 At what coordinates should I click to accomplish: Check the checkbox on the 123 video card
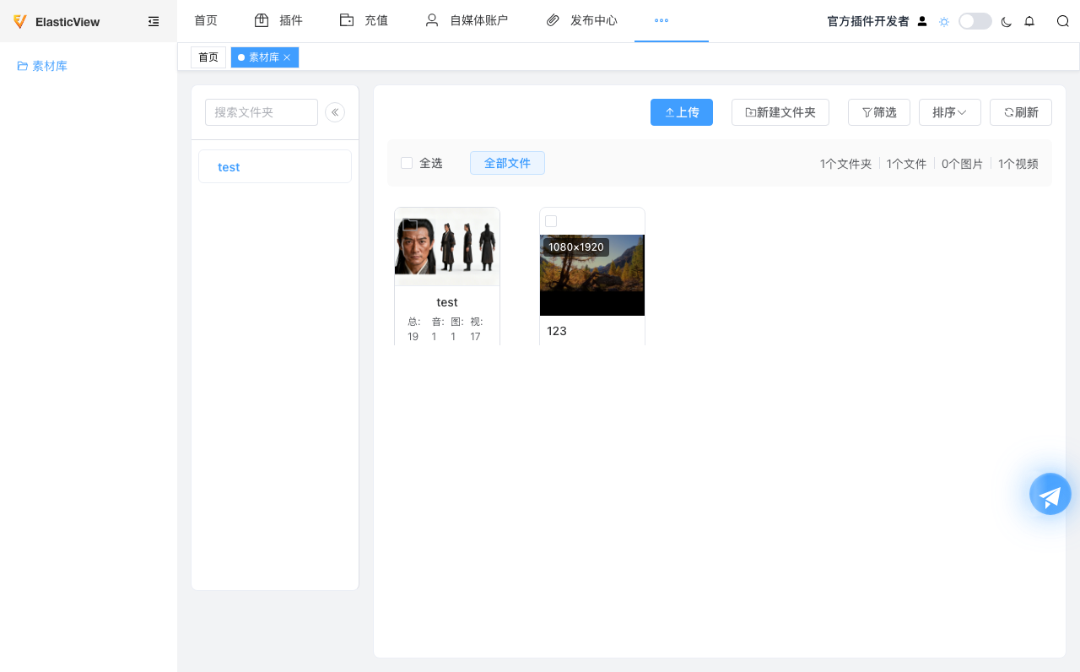551,220
